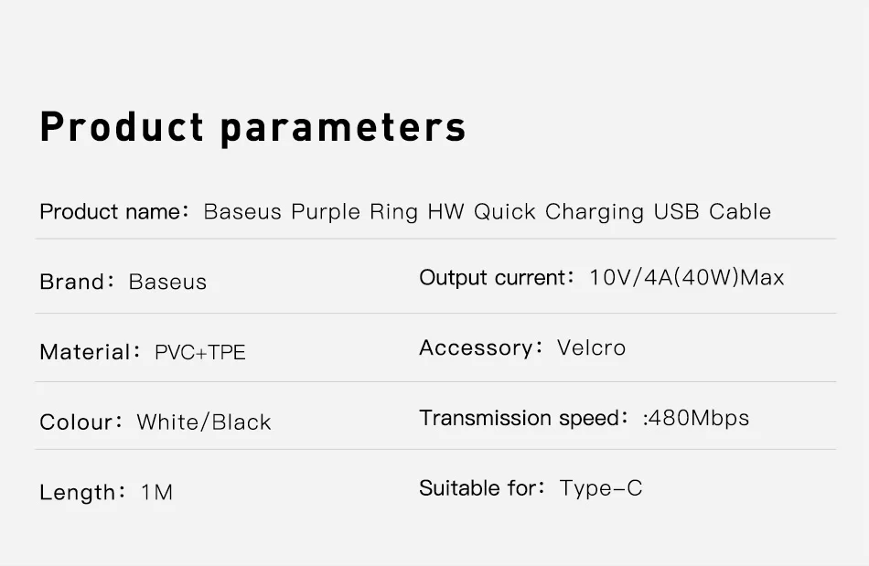This screenshot has width=869, height=566.
Task: Click the "PVC+TPE" material value
Action: [200, 352]
